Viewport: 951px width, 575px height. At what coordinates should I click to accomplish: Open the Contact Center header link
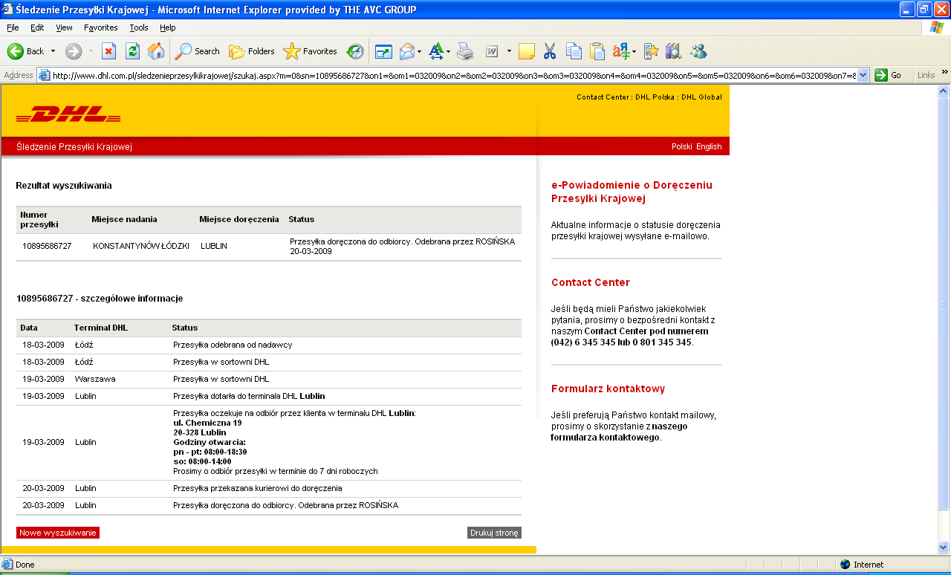click(602, 97)
